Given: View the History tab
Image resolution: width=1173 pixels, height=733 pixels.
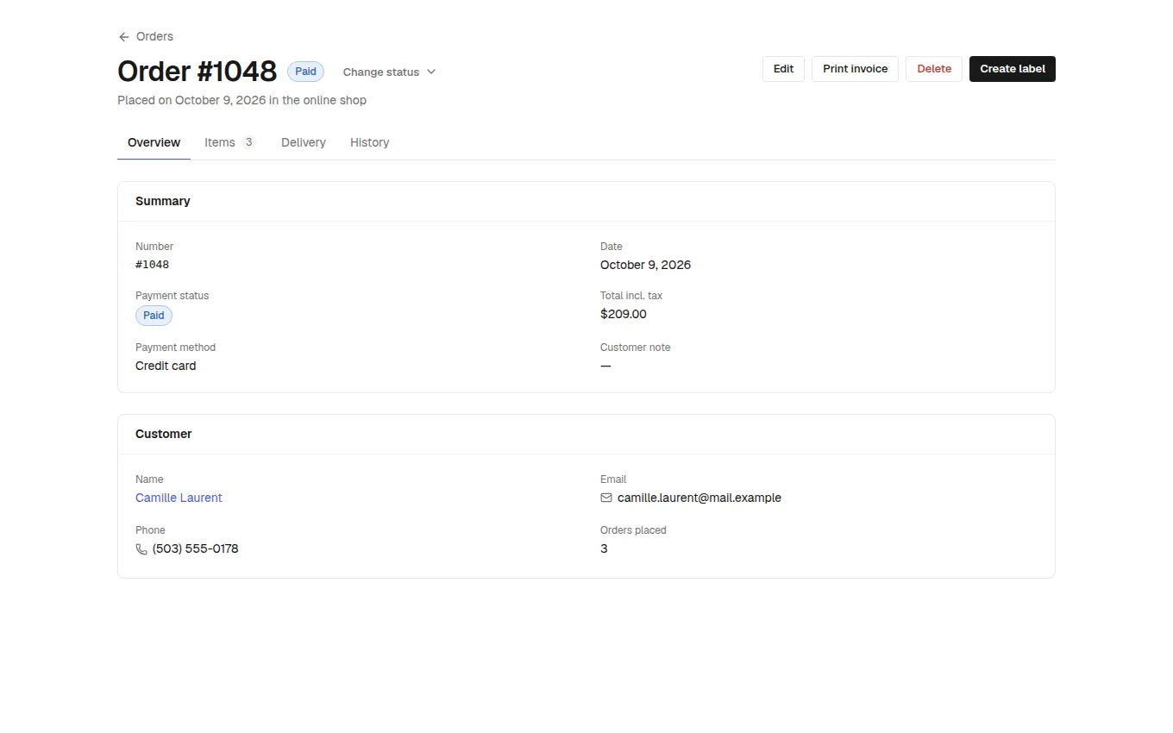Looking at the screenshot, I should (369, 142).
